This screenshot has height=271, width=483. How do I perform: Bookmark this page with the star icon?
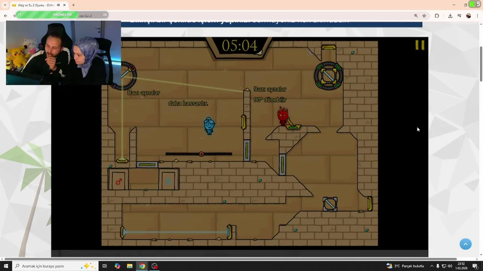point(424,16)
